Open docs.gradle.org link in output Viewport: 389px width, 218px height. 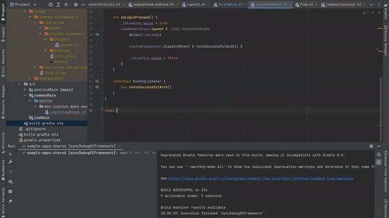pos(261,179)
